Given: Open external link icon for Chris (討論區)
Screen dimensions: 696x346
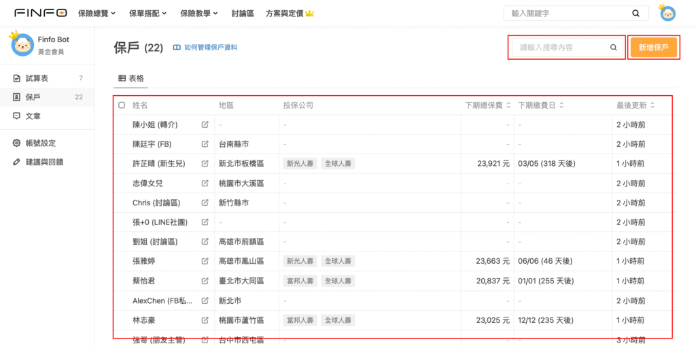Looking at the screenshot, I should coord(205,203).
